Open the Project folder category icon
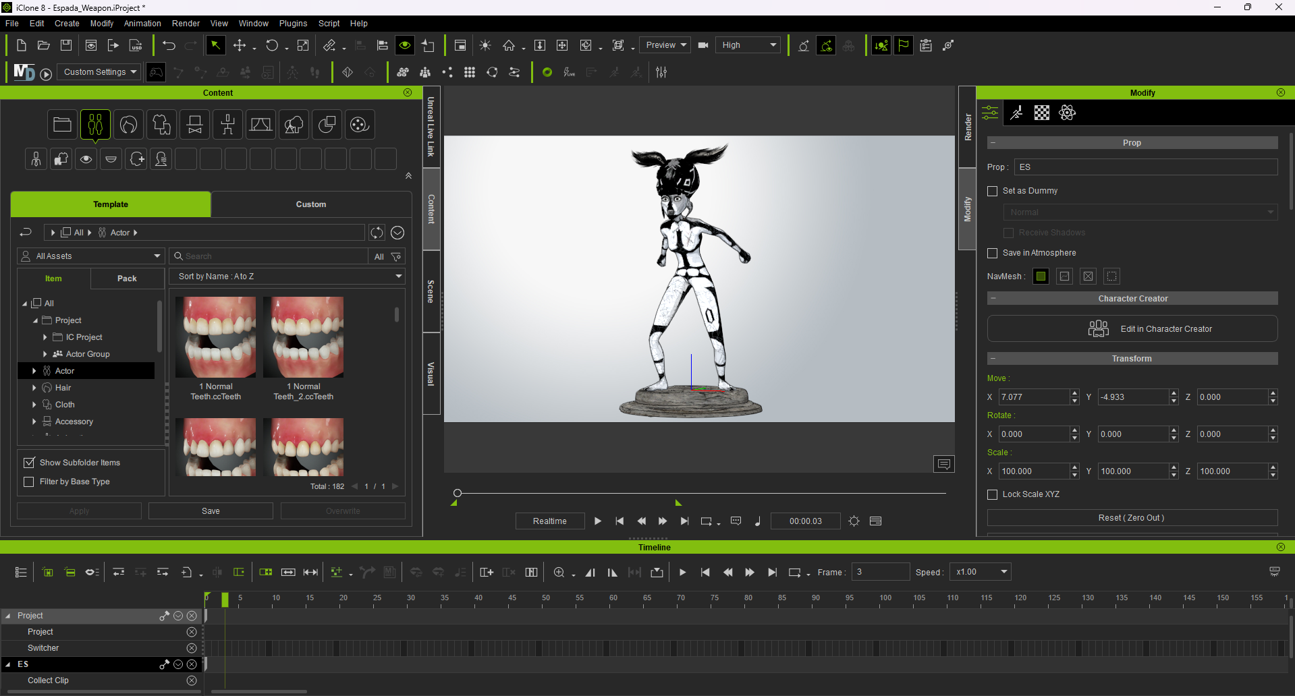 62,124
